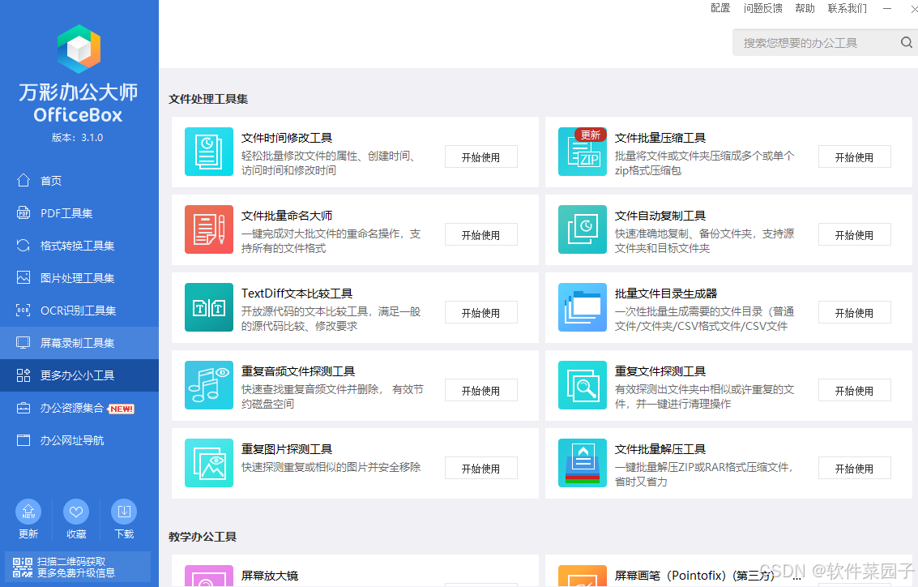Click the 屏幕画笔 Pointofix orange icon

click(x=583, y=576)
